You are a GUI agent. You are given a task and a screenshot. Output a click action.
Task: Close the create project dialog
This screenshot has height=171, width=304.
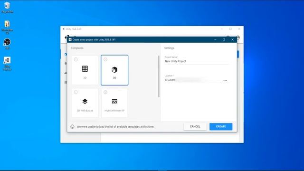pos(232,39)
